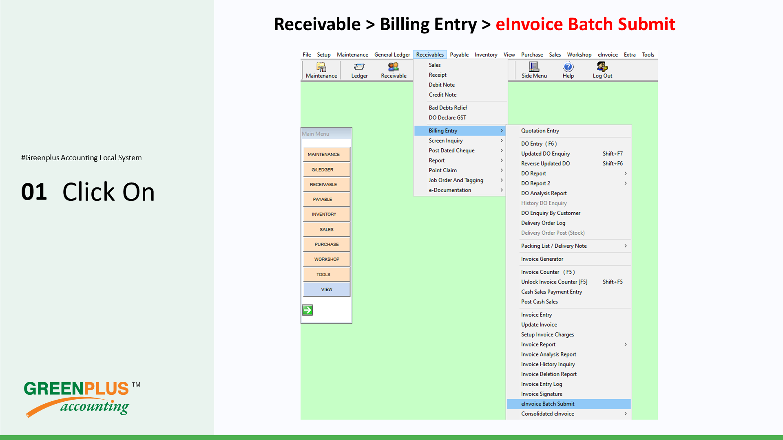Open the Side Menu toolbar icon
The height and width of the screenshot is (440, 783).
point(534,70)
